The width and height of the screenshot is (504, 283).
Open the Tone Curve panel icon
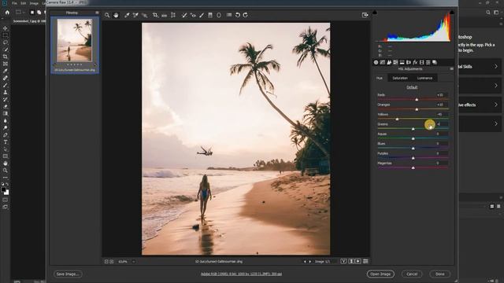tap(383, 62)
